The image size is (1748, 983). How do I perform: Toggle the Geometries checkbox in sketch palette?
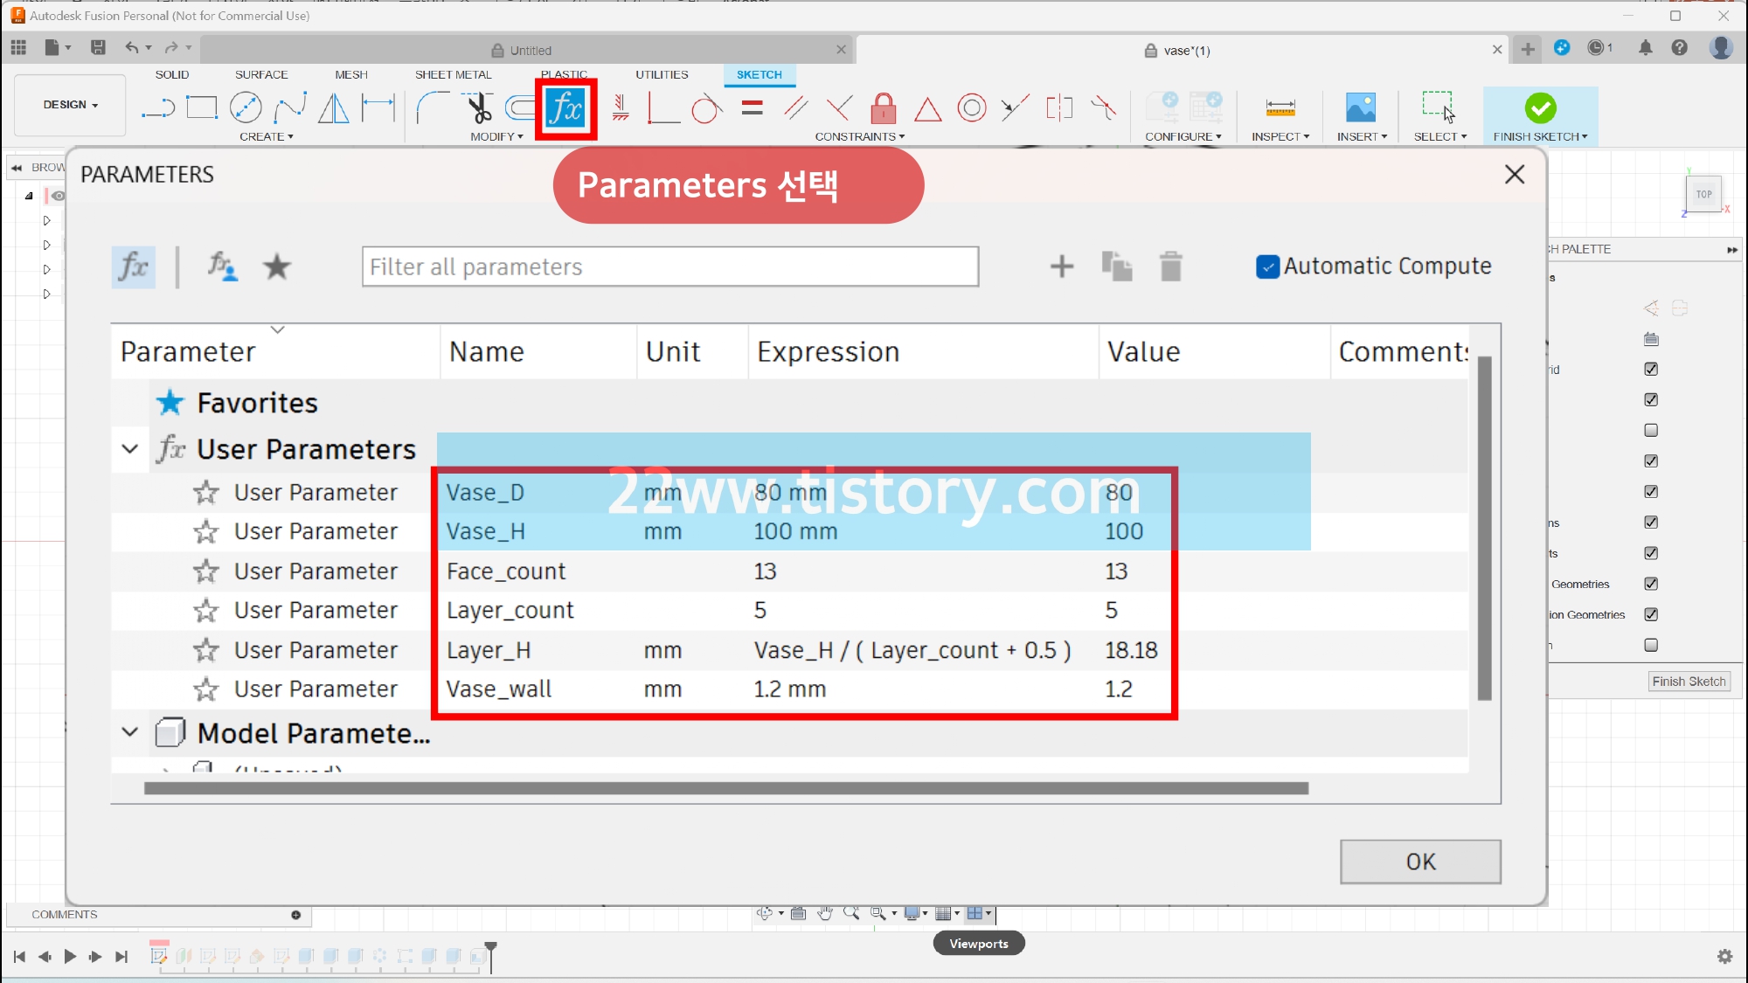[1650, 584]
